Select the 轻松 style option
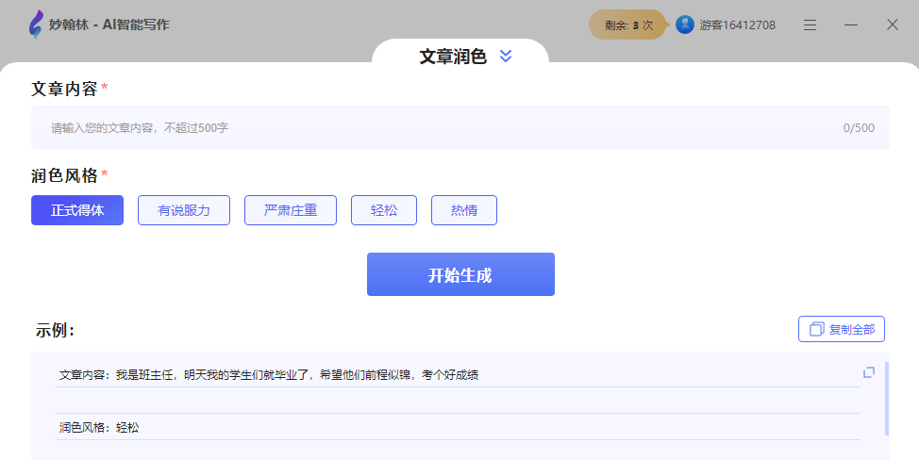 coord(384,210)
